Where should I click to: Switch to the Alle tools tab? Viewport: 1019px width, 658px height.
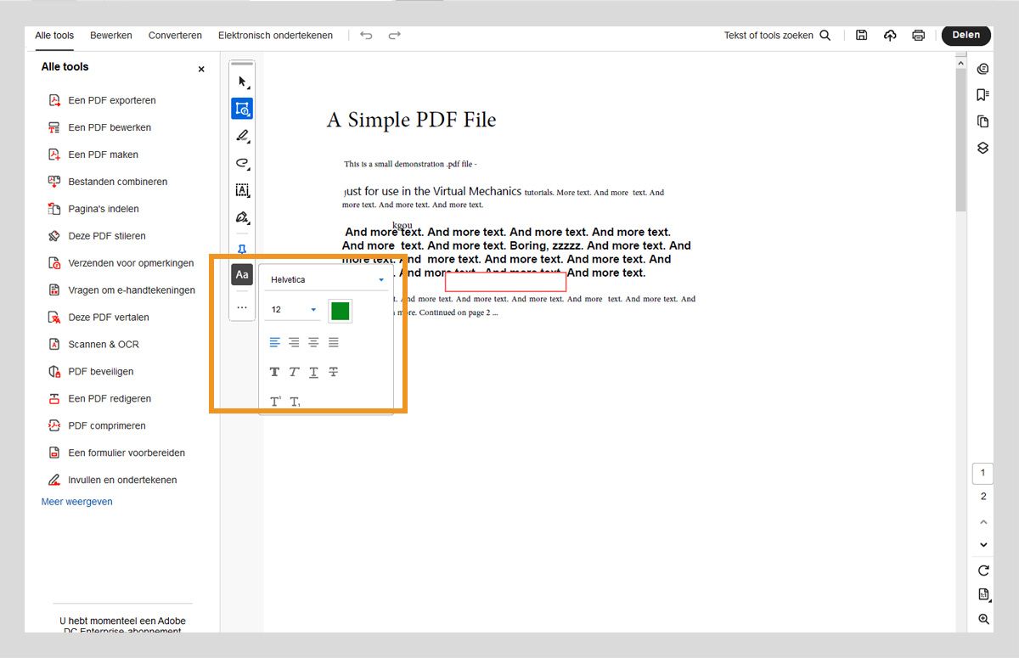click(x=54, y=36)
